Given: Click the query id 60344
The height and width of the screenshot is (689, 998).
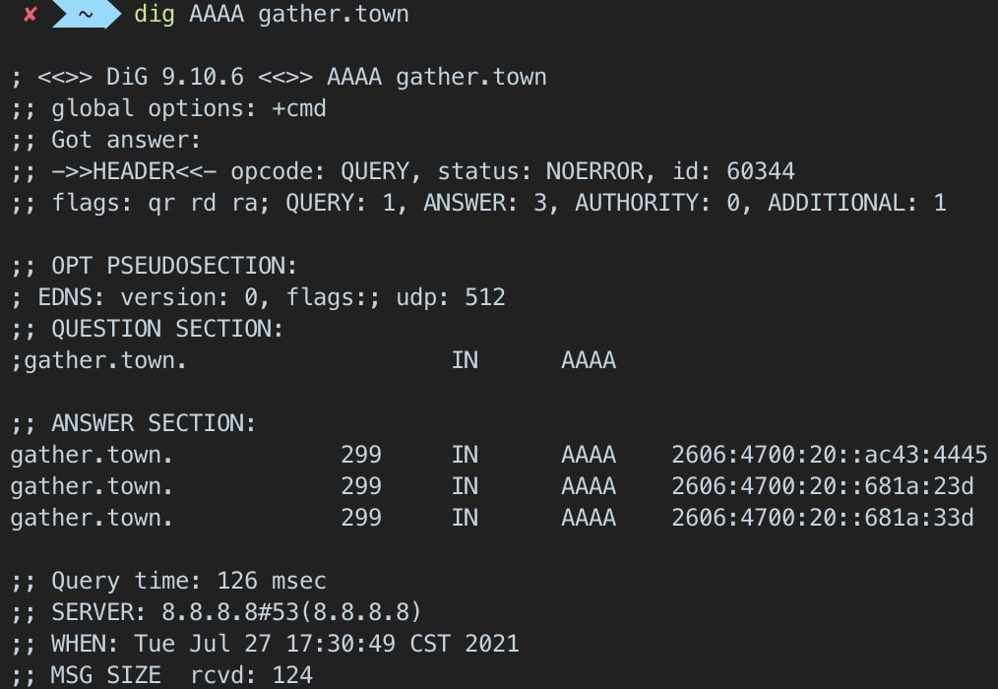Looking at the screenshot, I should coord(761,171).
